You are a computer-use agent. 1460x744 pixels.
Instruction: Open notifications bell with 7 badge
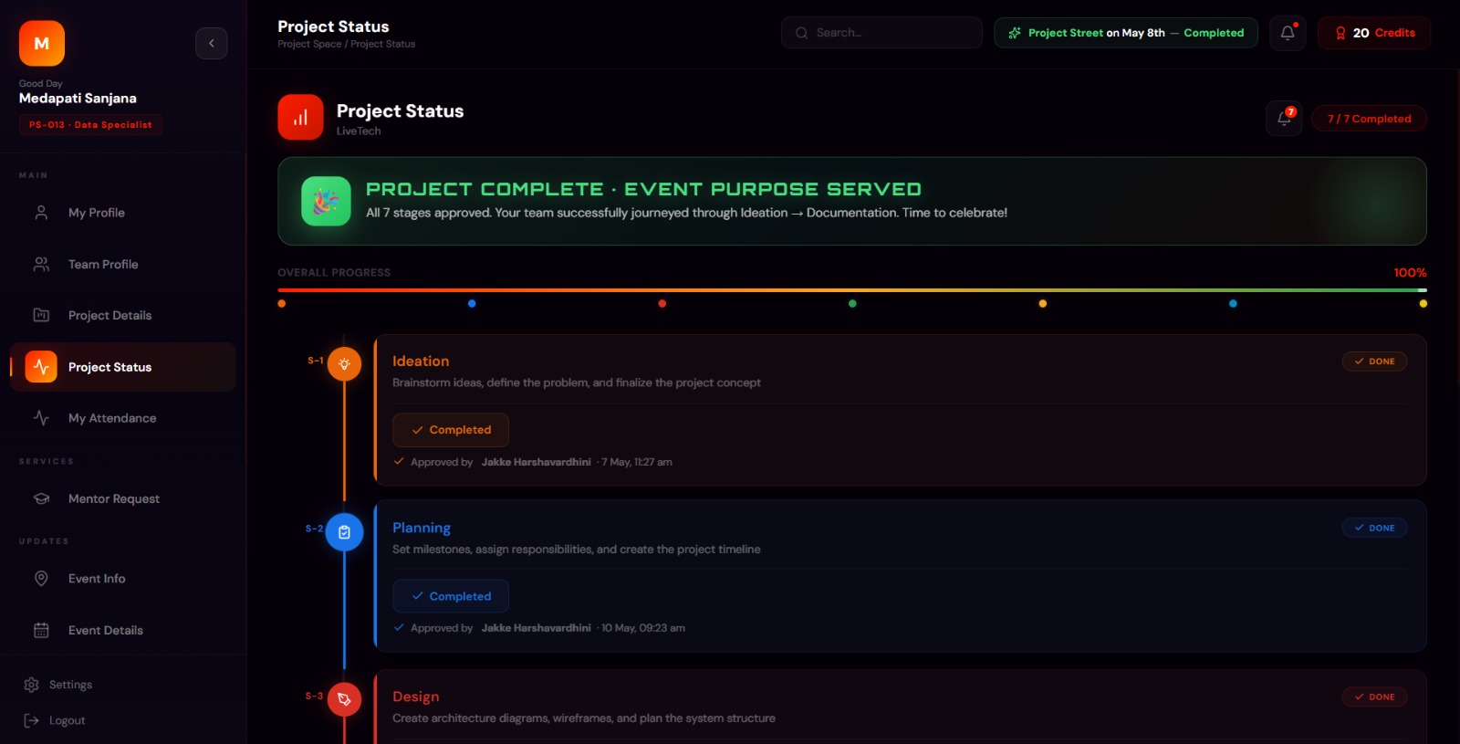pyautogui.click(x=1284, y=118)
